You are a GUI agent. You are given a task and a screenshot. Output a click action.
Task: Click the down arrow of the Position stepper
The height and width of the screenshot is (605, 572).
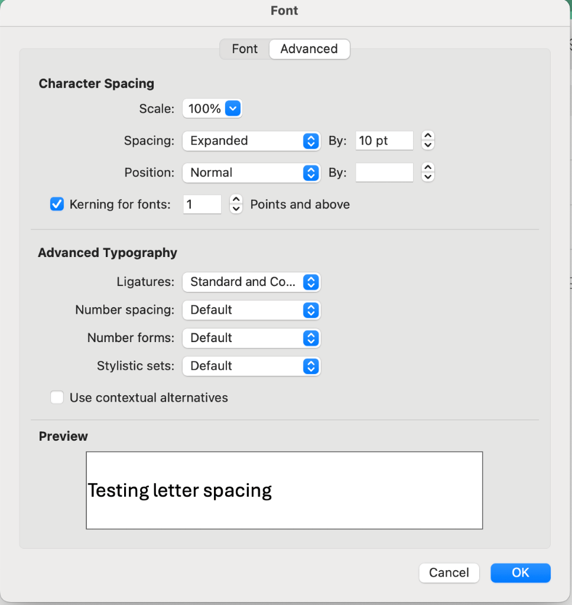click(427, 177)
